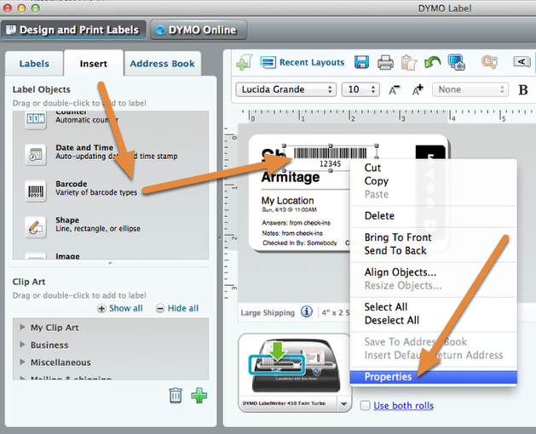Select the Date and Time object icon
Screen dimensions: 536x434
click(36, 155)
